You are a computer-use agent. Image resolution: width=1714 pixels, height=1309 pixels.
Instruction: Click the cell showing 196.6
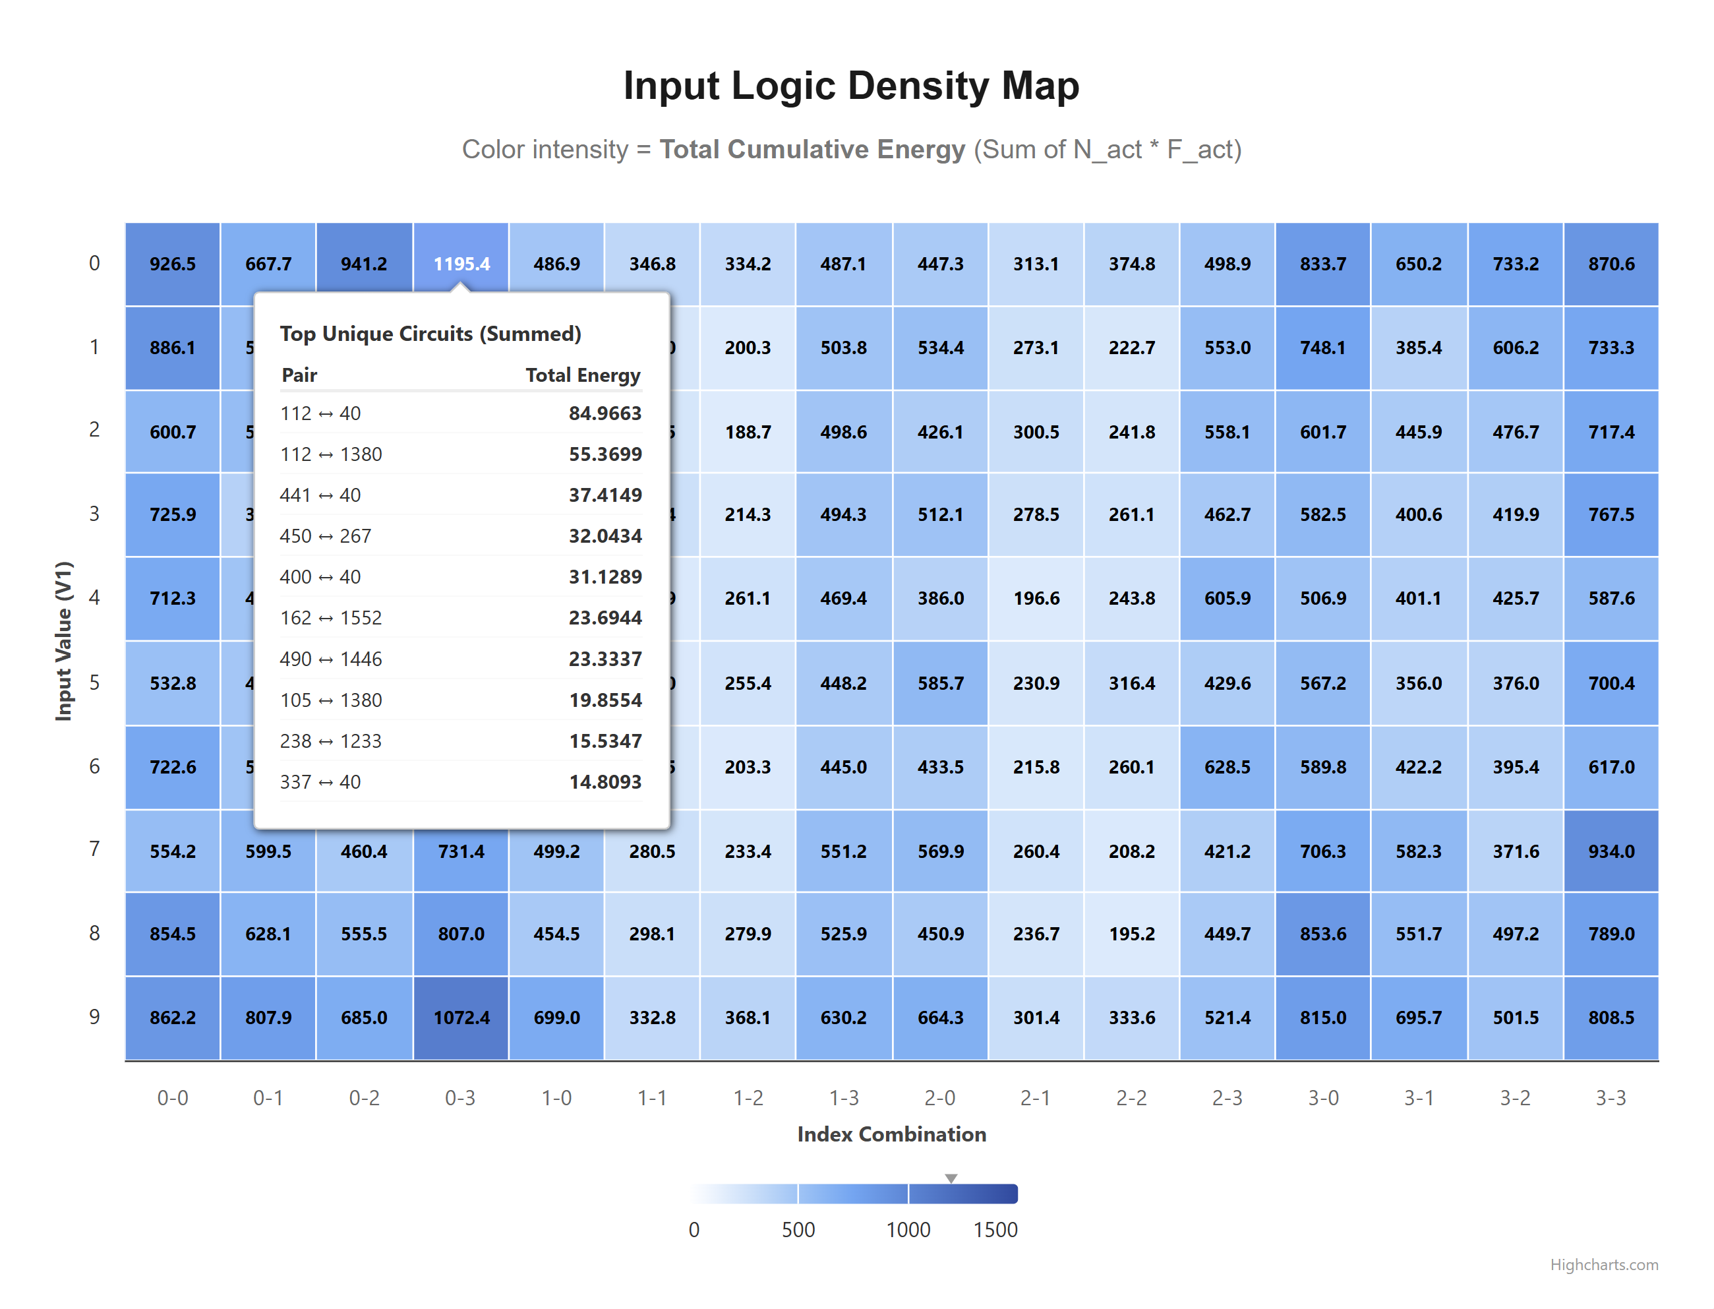(x=1036, y=598)
